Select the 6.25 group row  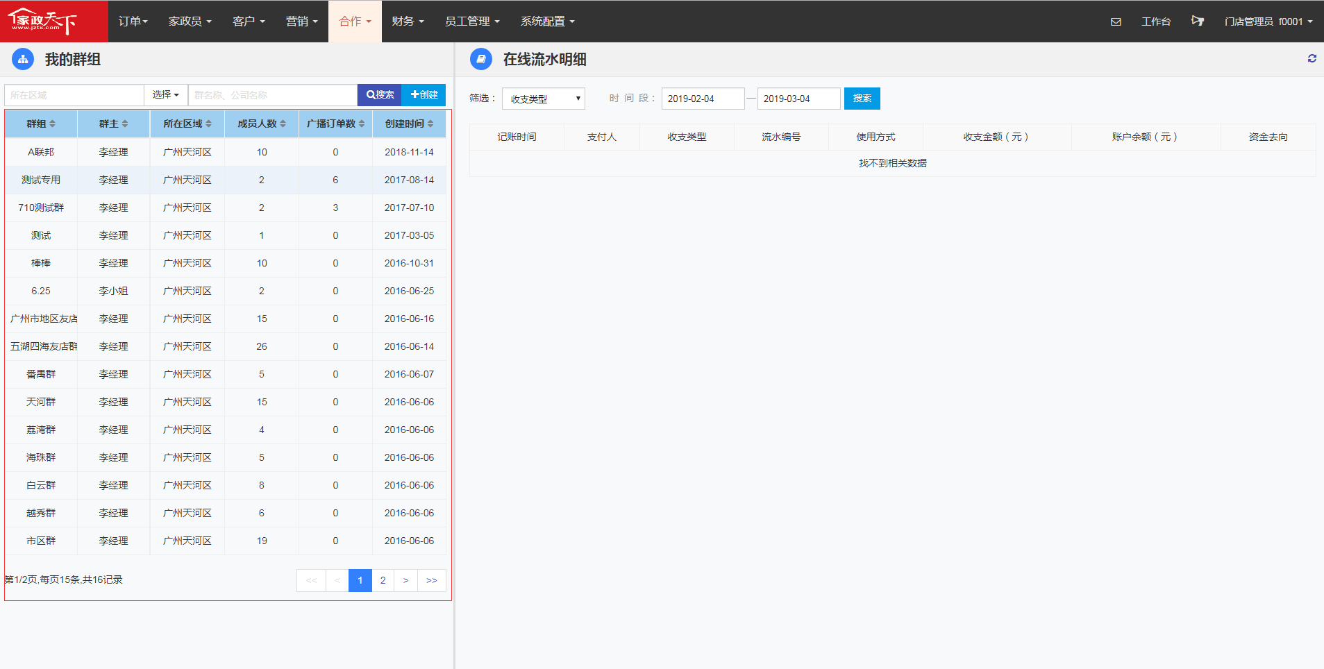[x=226, y=291]
